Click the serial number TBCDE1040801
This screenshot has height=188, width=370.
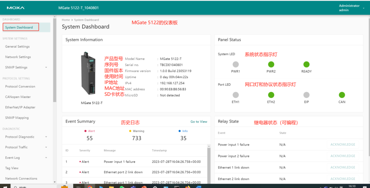(x=171, y=65)
